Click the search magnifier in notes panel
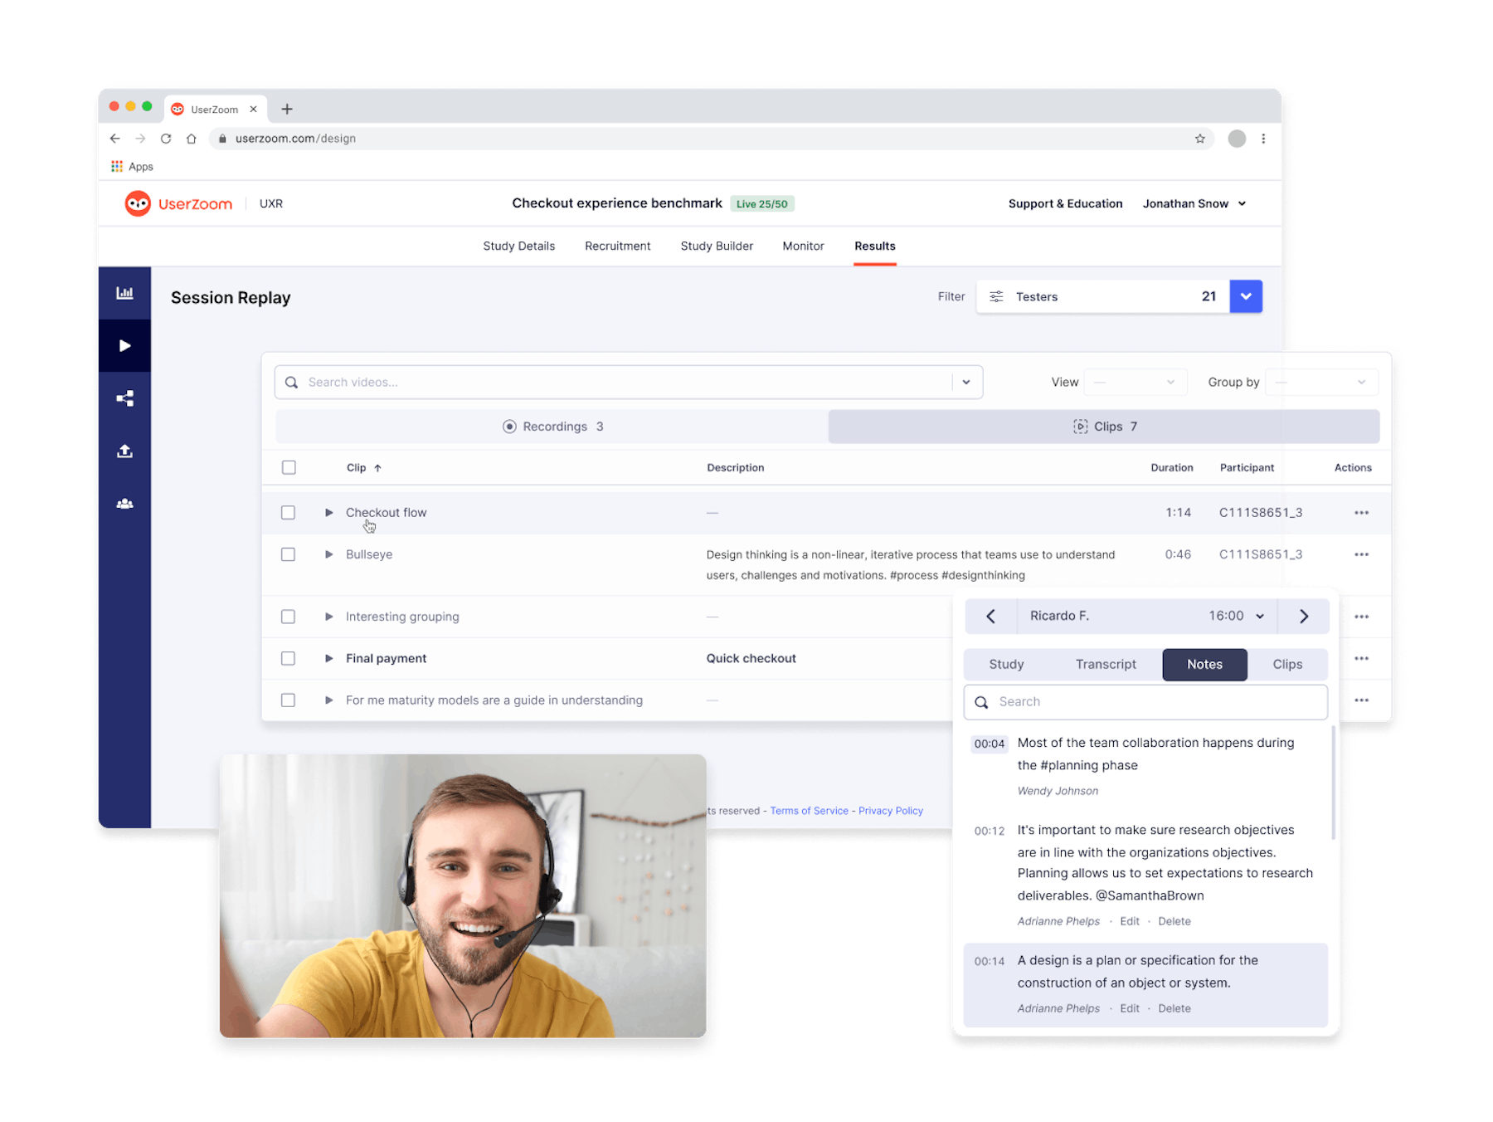 click(x=981, y=702)
